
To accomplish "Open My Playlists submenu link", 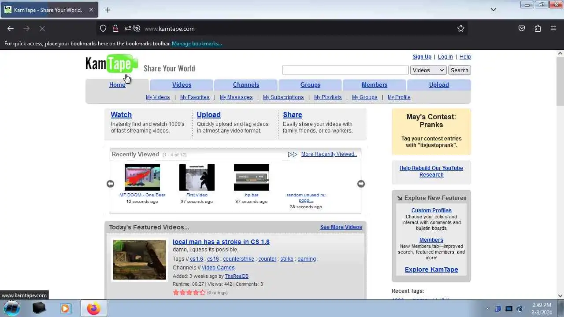I will (x=328, y=97).
